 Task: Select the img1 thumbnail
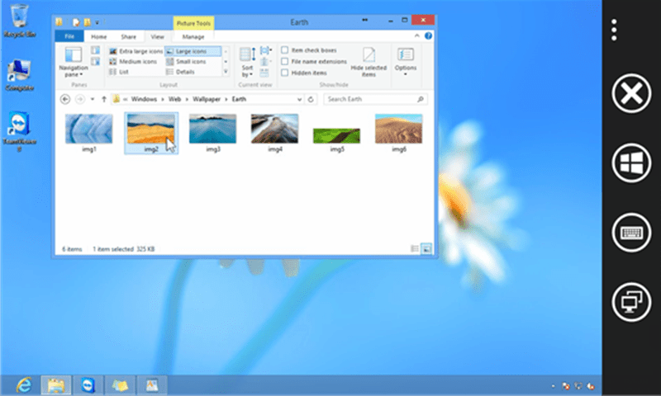[x=89, y=133]
